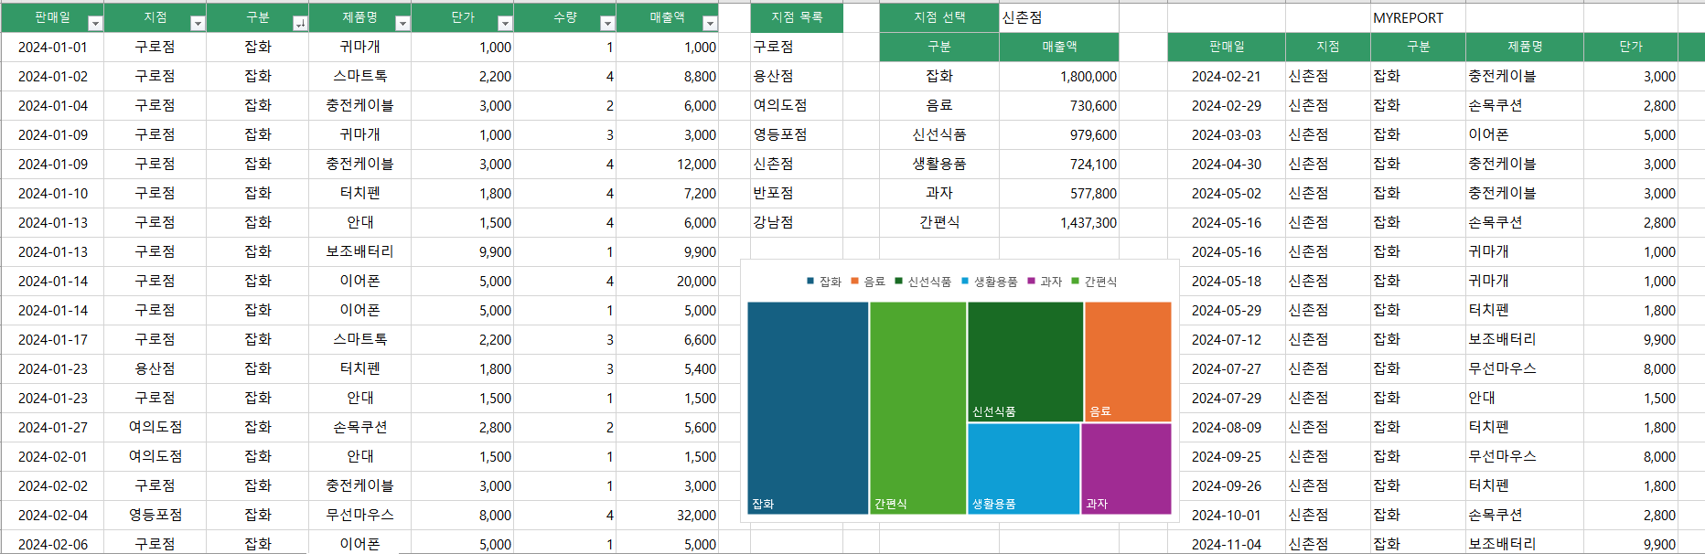Open the 판매일 column filter dropdown

[95, 23]
